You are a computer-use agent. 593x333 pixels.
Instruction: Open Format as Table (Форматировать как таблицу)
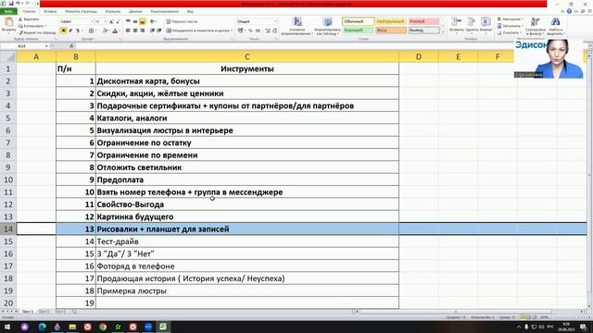pyautogui.click(x=327, y=26)
